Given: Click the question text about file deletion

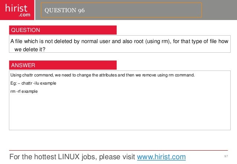Looking at the screenshot, I should click(x=119, y=45).
